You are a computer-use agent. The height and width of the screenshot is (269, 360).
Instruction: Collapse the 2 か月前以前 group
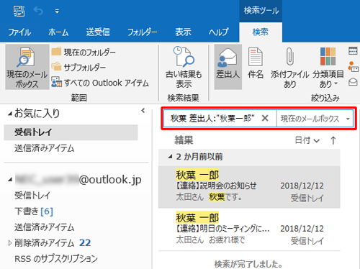(170, 157)
